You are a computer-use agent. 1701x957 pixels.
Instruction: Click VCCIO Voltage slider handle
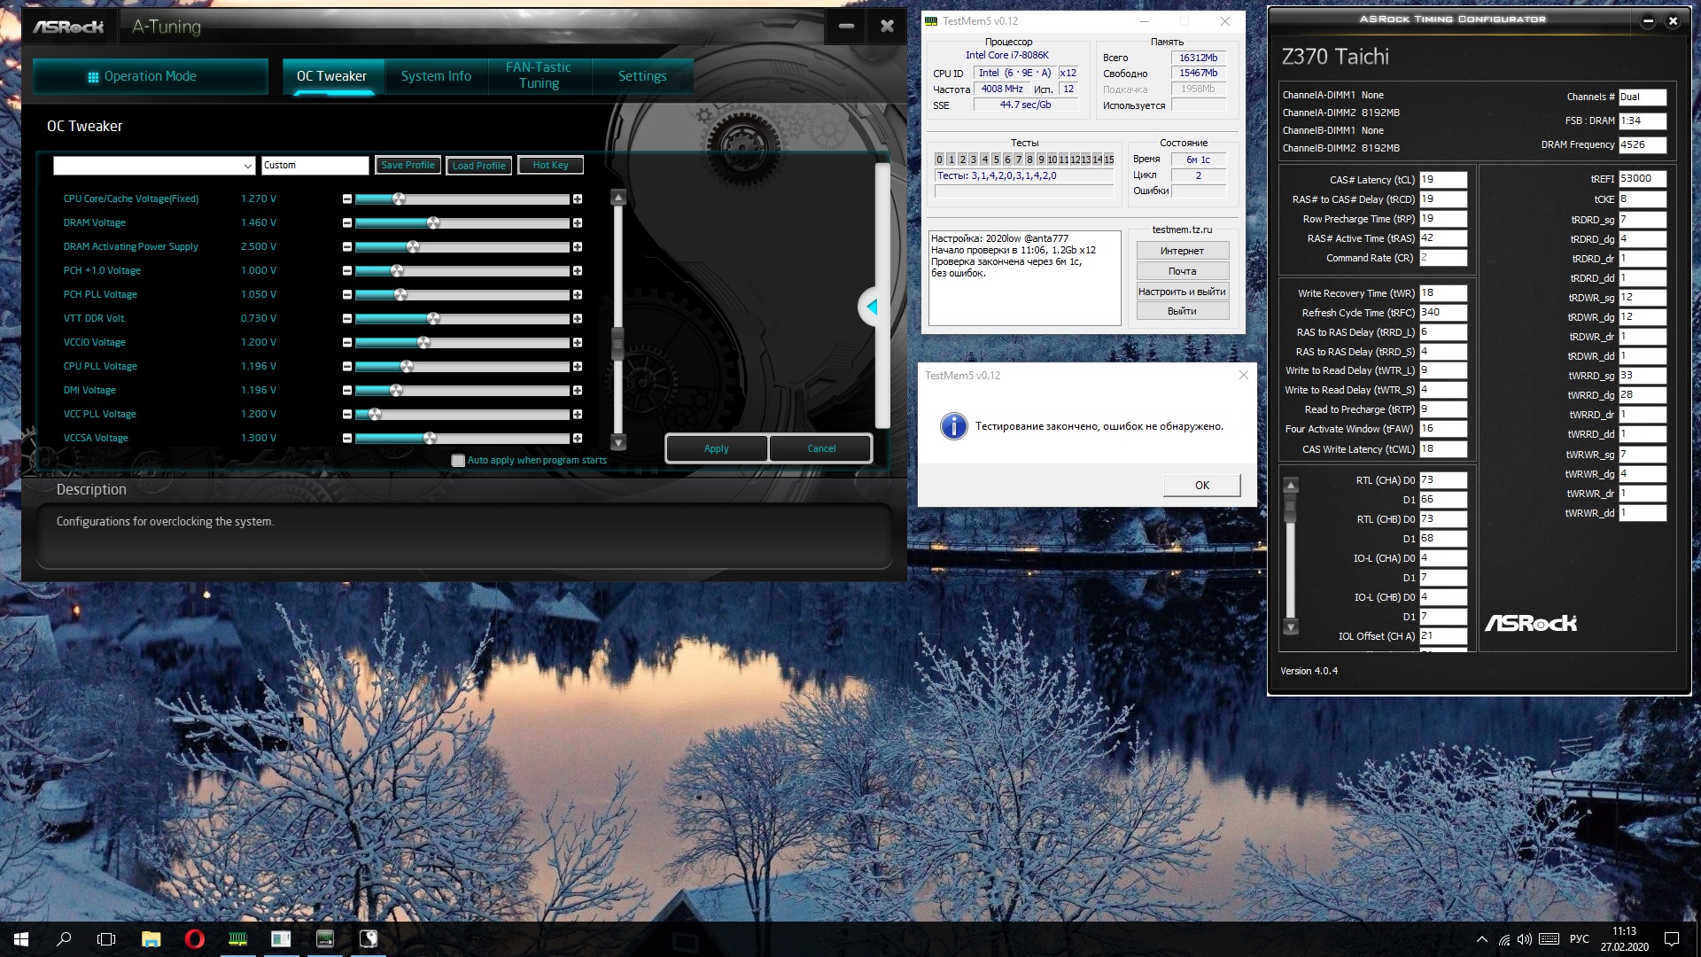pyautogui.click(x=423, y=343)
